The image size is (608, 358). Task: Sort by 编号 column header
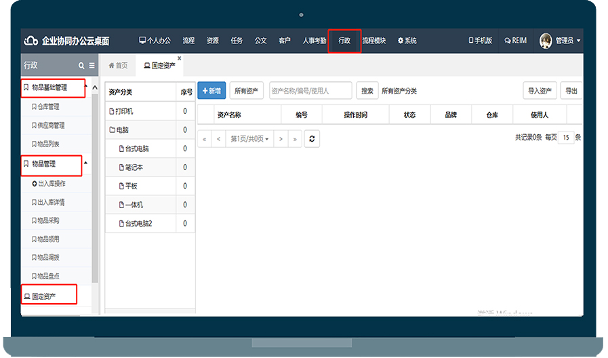[x=301, y=115]
